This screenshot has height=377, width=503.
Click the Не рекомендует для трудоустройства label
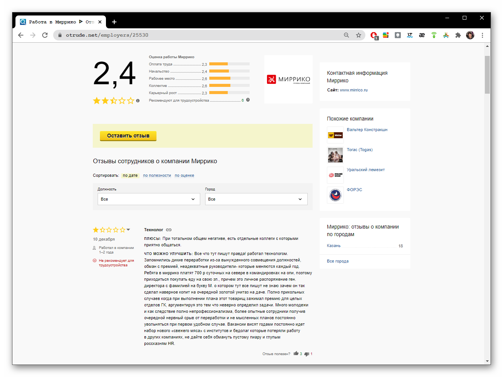click(x=116, y=263)
